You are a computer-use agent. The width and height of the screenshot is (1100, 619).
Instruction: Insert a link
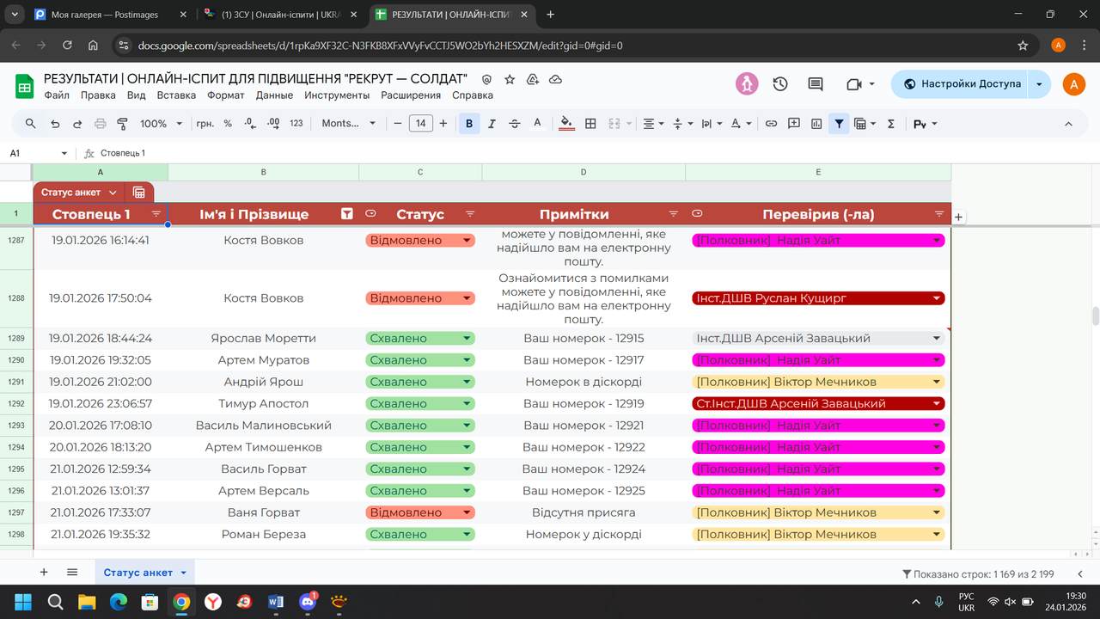[771, 124]
